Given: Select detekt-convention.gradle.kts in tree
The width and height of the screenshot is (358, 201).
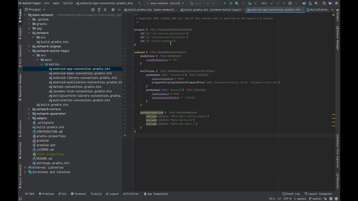Looking at the screenshot, I should click(x=76, y=87).
